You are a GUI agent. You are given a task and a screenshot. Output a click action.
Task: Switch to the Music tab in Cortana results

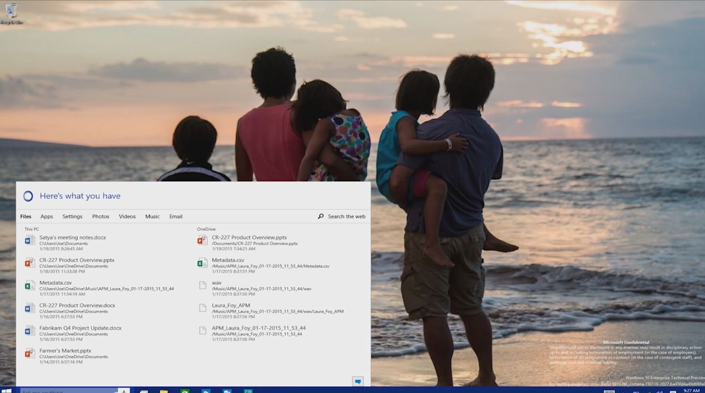pos(152,216)
